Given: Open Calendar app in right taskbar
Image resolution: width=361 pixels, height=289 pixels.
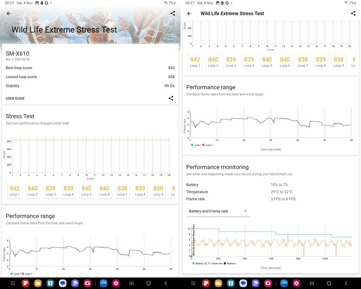Looking at the screenshot, I should [231, 283].
